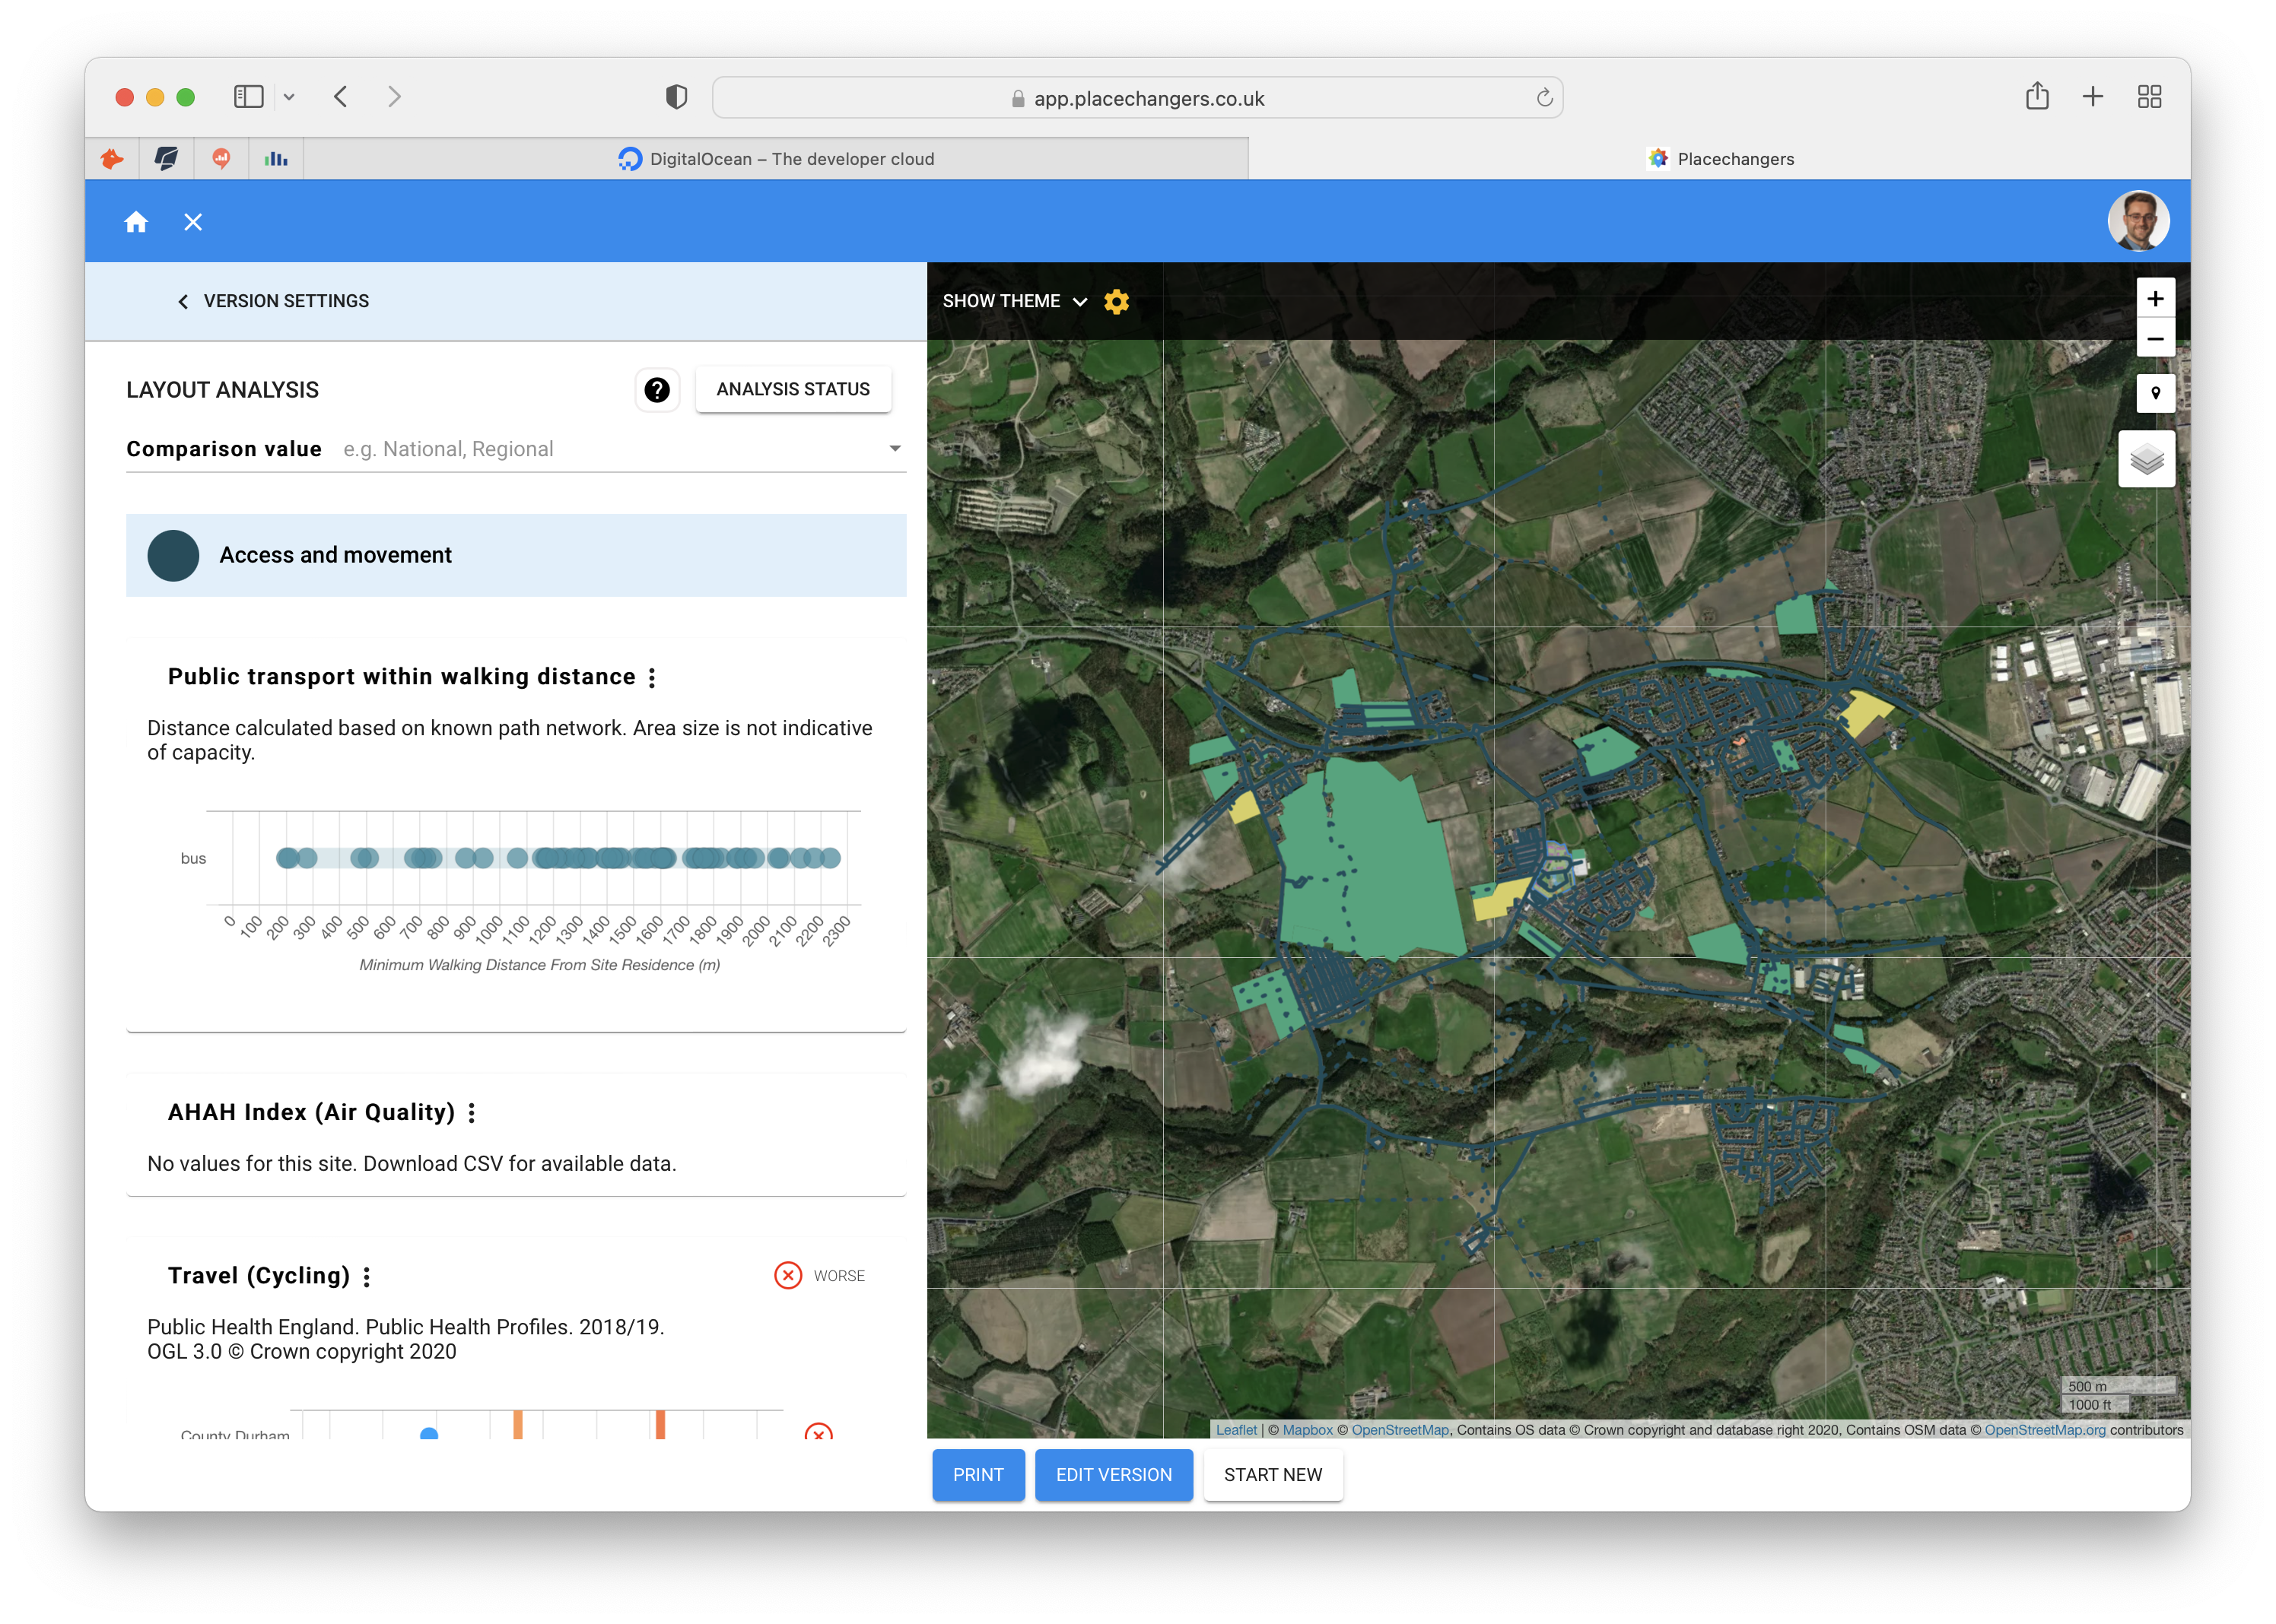Screen dimensions: 2276x1624
Task: Go back to Version Settings
Action: click(272, 301)
